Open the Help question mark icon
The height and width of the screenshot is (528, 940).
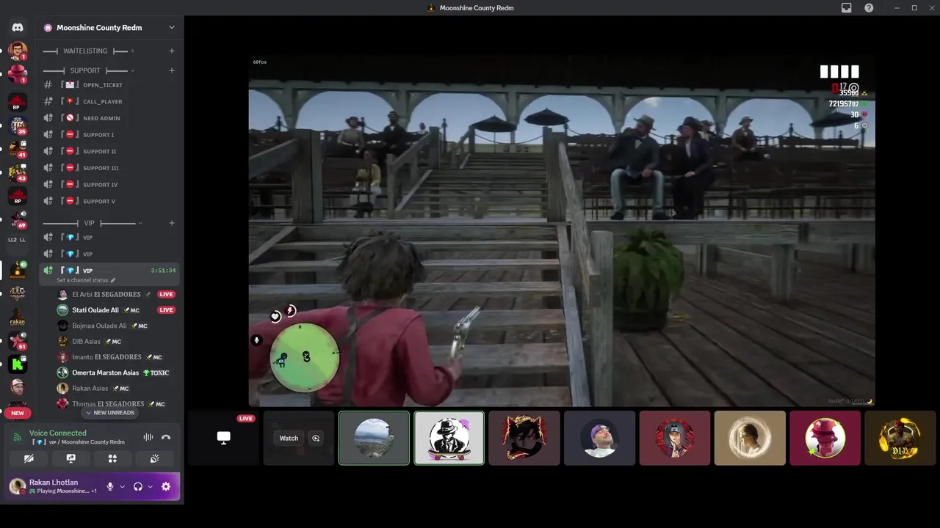click(x=869, y=8)
